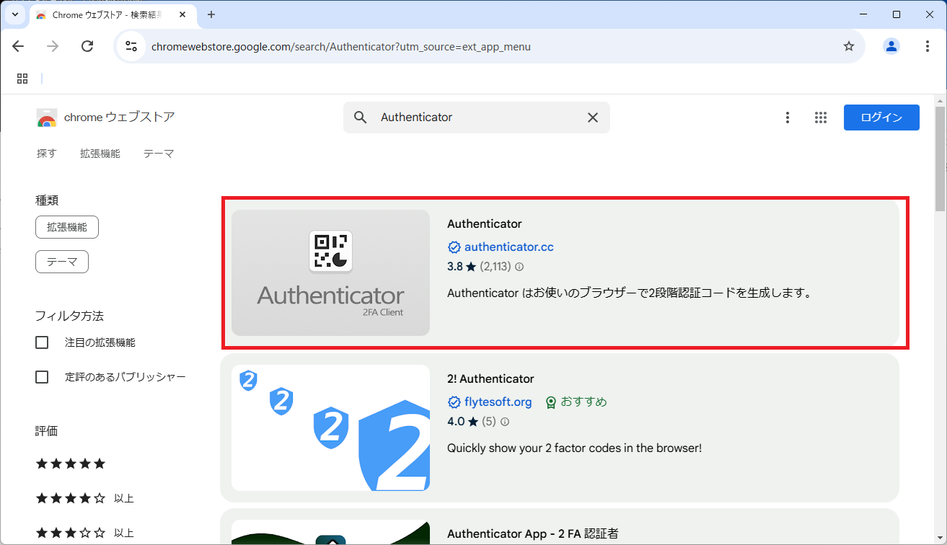
Task: Open the authenticator.cc publisher link
Action: 509,247
